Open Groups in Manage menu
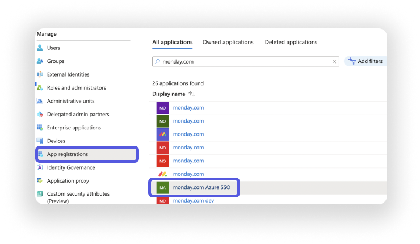This screenshot has width=420, height=244. (x=56, y=61)
